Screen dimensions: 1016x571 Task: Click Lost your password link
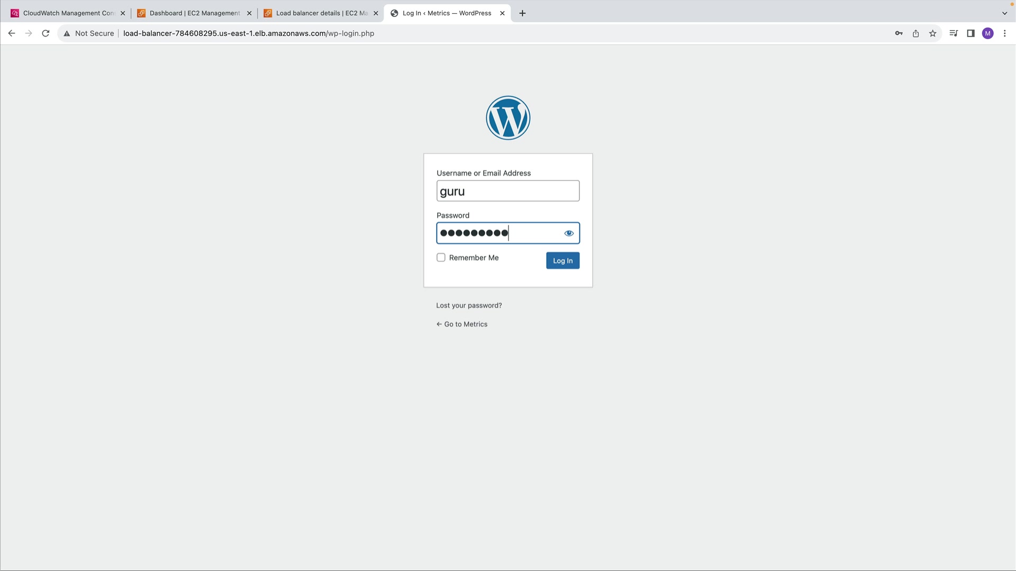click(469, 306)
